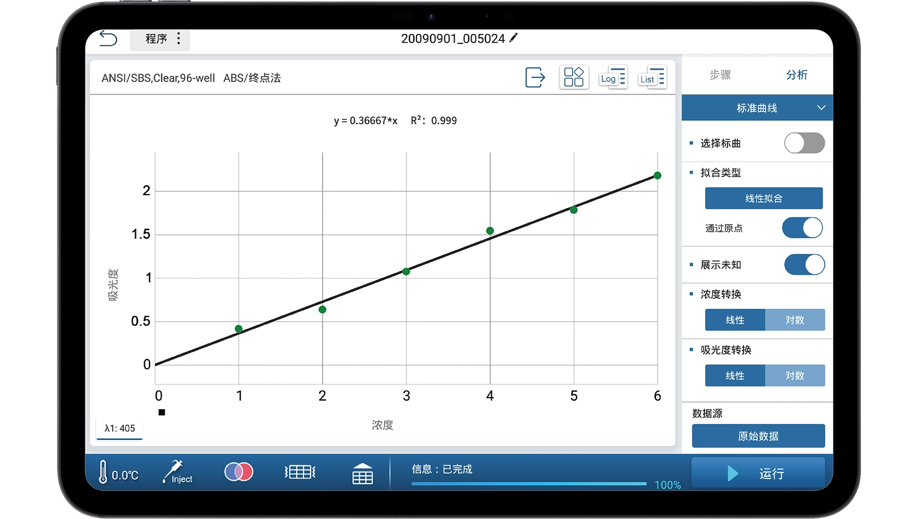917x519 pixels.
Task: Click the thermometer temperature icon
Action: 104,472
